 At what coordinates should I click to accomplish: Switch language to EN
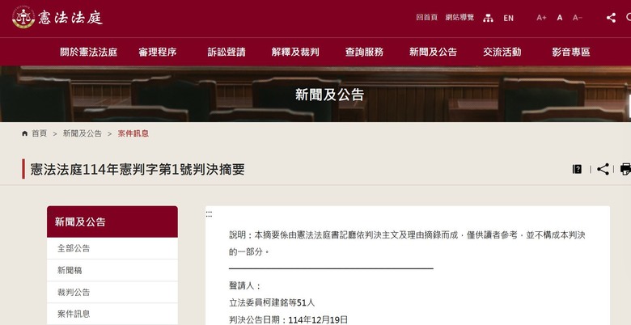pyautogui.click(x=508, y=18)
